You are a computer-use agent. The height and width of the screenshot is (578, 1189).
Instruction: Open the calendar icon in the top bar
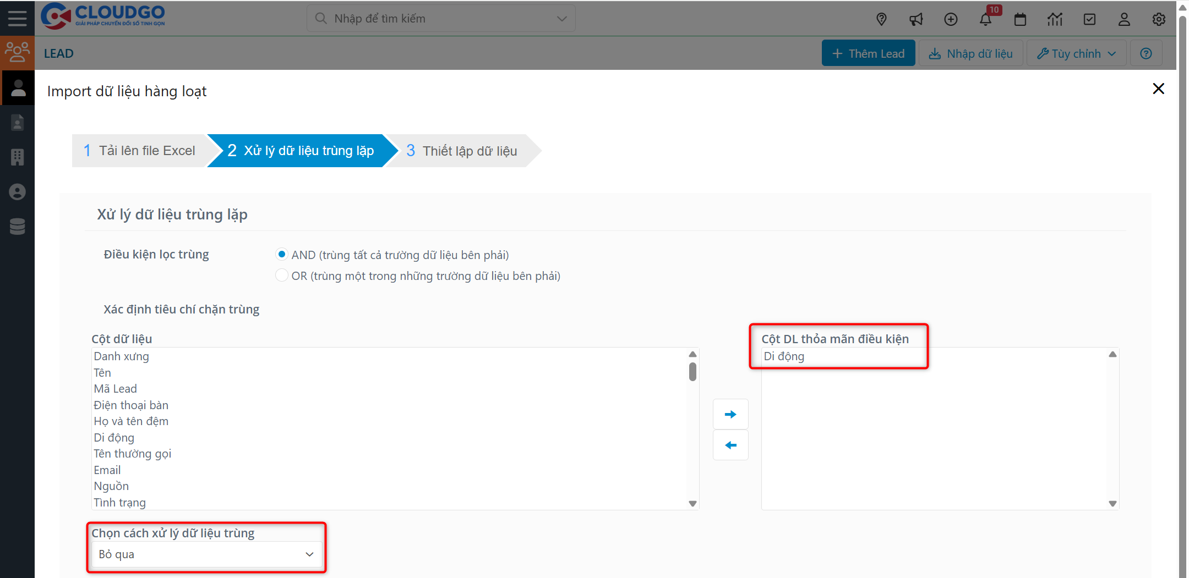click(x=1020, y=19)
